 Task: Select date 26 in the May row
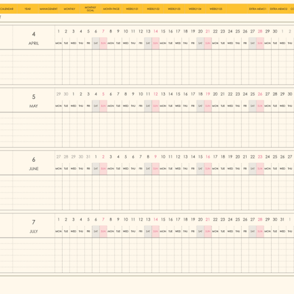click(260, 94)
